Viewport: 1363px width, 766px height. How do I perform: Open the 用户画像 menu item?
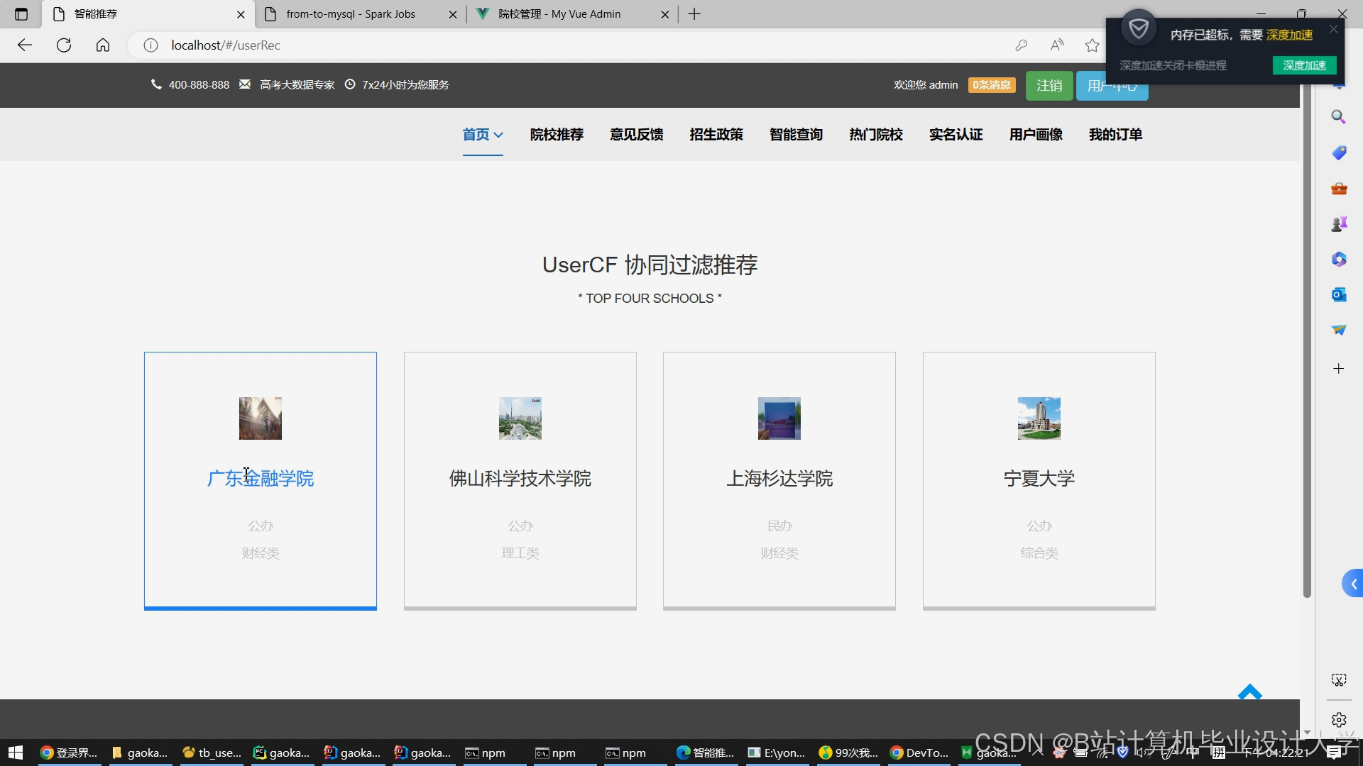[1036, 135]
